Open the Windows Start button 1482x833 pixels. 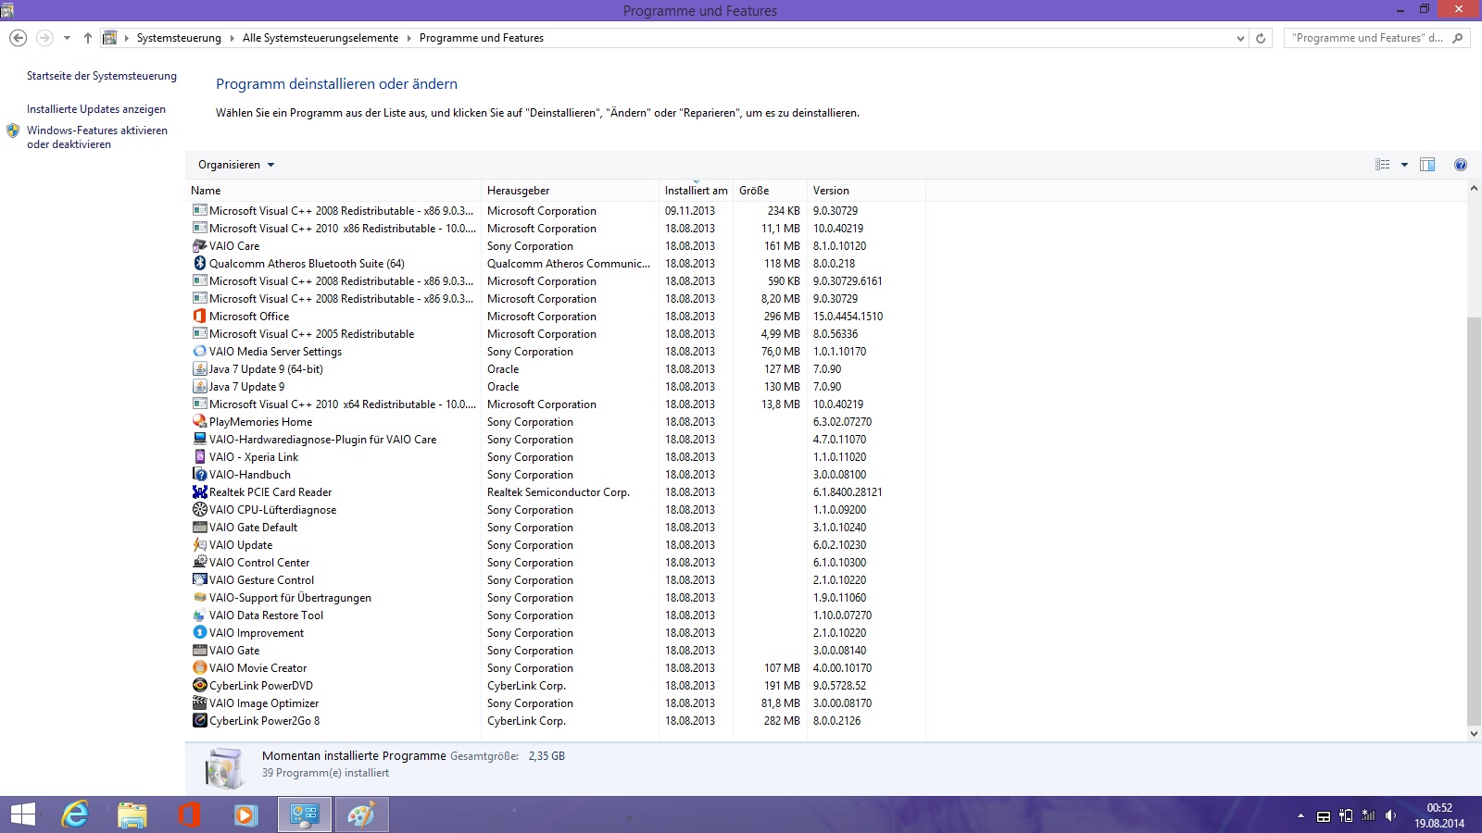tap(22, 814)
